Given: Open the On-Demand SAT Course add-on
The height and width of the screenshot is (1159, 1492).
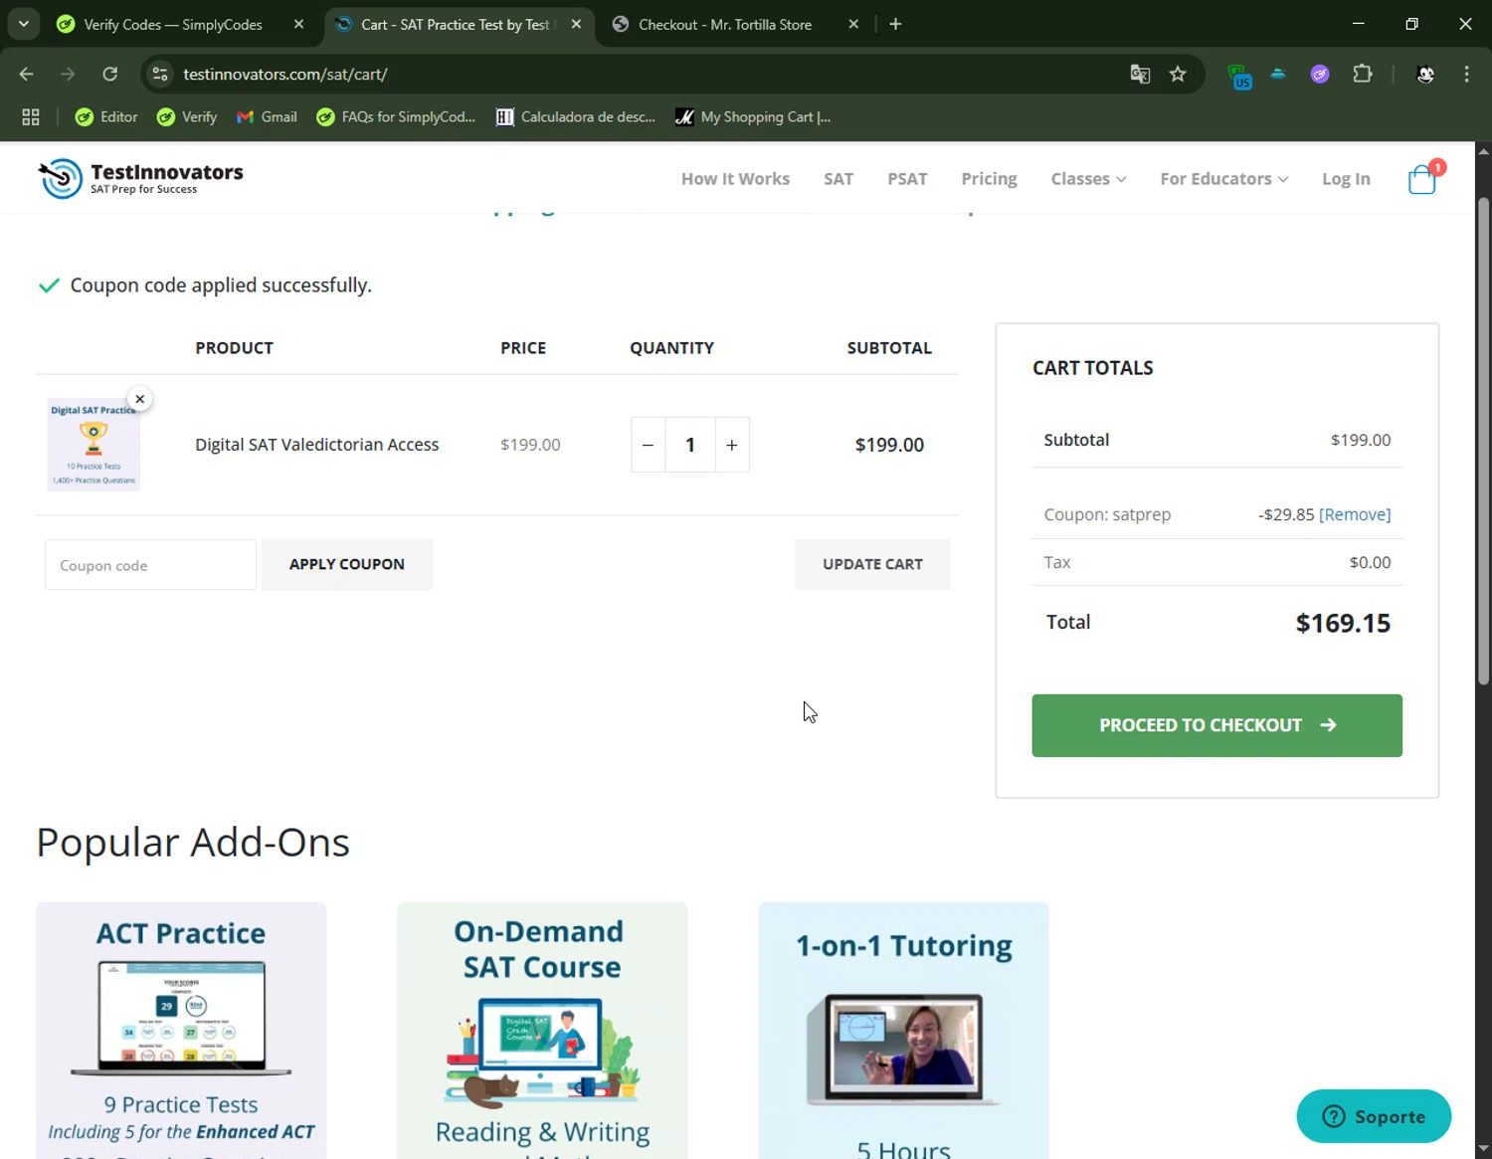Looking at the screenshot, I should pyautogui.click(x=542, y=1031).
